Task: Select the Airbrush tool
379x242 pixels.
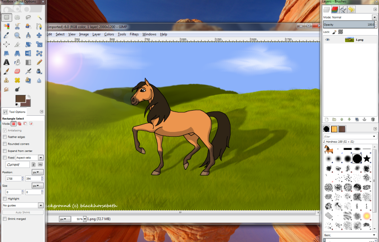Action: (28, 71)
